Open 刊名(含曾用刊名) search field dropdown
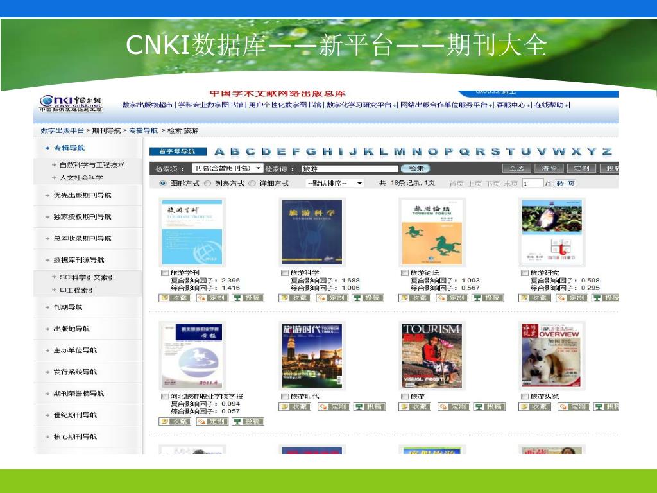 (x=228, y=169)
